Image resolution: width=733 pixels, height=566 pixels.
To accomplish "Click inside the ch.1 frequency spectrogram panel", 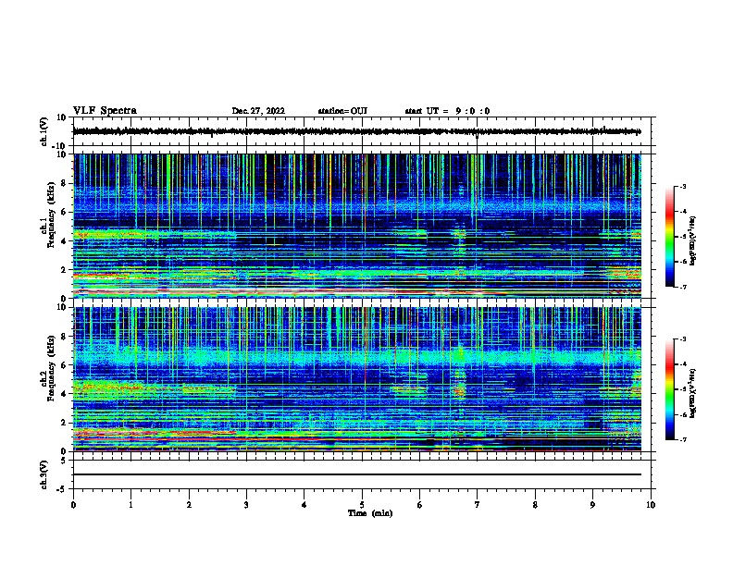I will click(x=356, y=226).
